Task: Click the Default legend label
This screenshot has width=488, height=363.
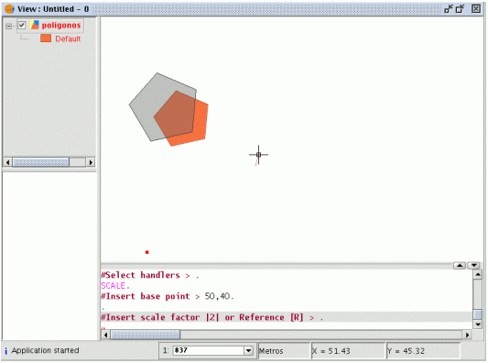Action: (x=68, y=38)
